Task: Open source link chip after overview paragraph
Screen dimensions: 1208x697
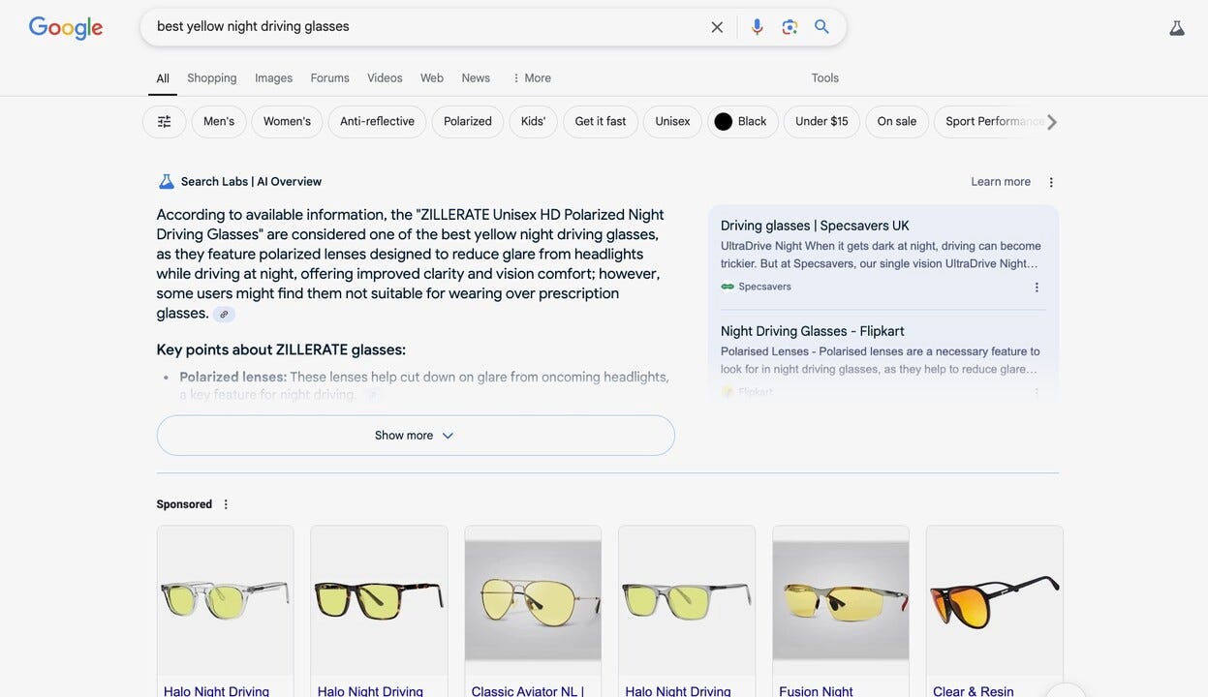Action: click(224, 315)
